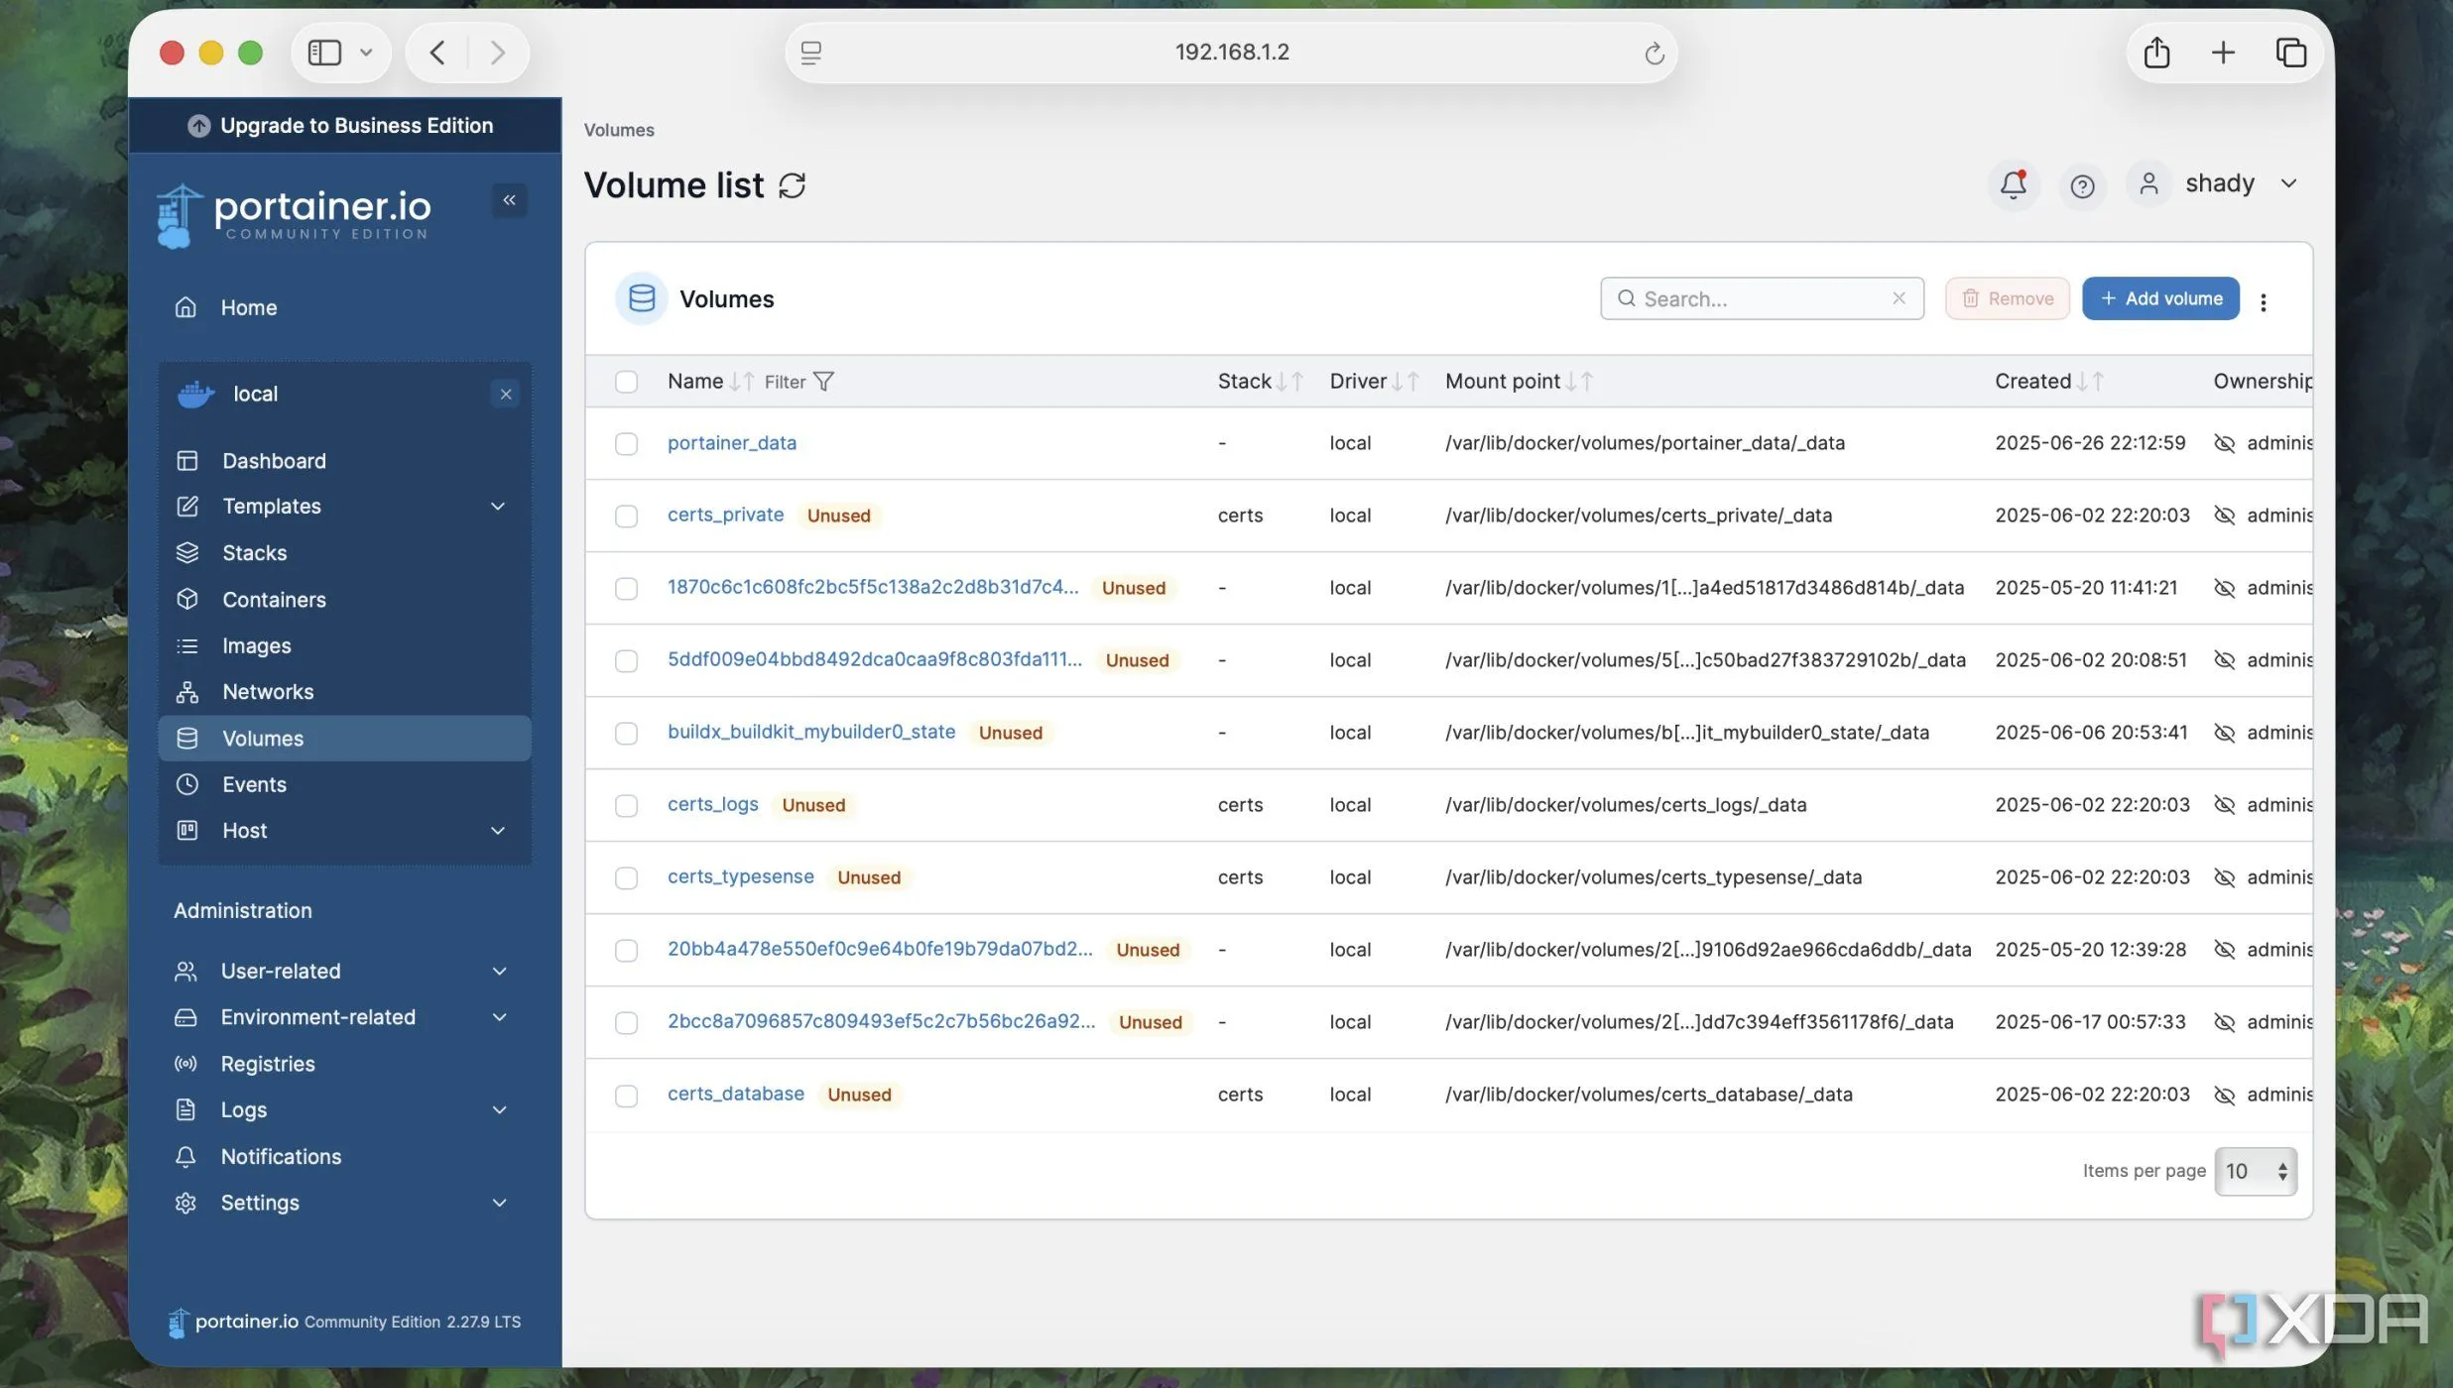Screen dimensions: 2453x1388
Task: Go to Containers in the sidebar
Action: click(x=274, y=600)
